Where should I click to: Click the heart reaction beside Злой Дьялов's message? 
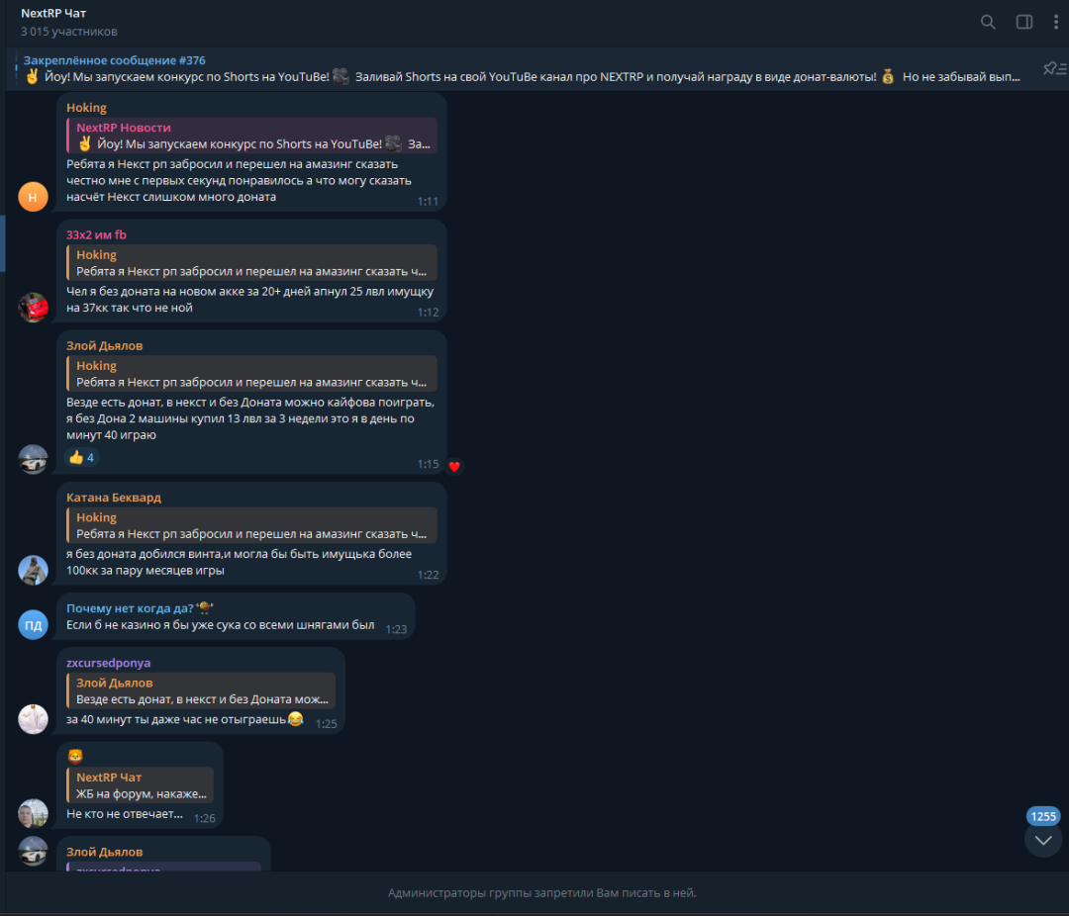[x=454, y=466]
